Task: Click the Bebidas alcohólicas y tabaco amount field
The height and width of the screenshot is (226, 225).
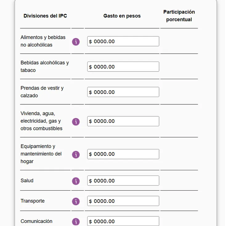Action: 123,67
